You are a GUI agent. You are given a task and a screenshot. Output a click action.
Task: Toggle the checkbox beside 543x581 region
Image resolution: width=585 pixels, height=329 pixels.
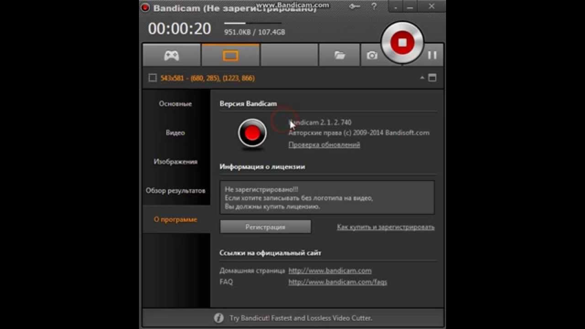pos(153,78)
